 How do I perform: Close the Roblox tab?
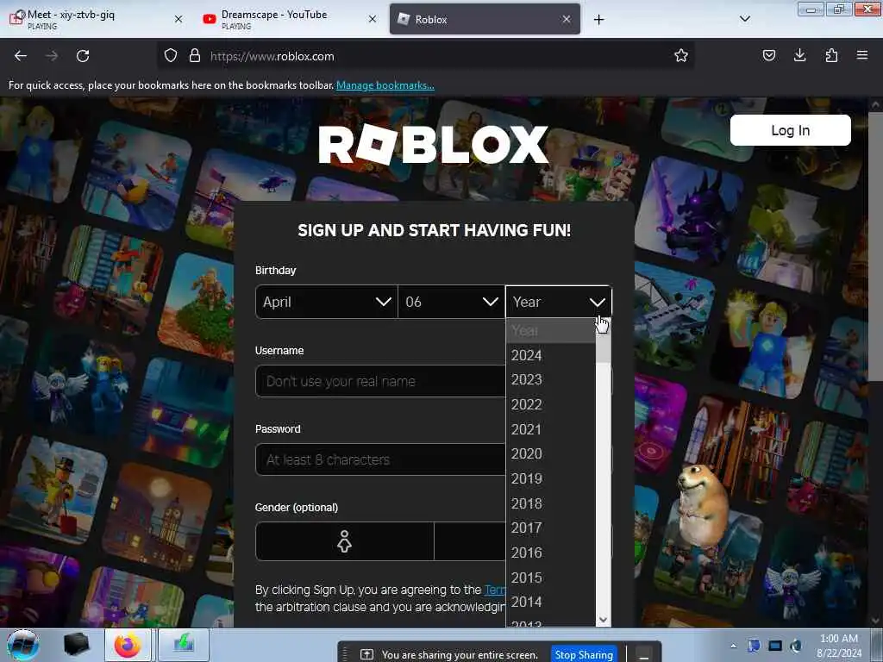(567, 19)
